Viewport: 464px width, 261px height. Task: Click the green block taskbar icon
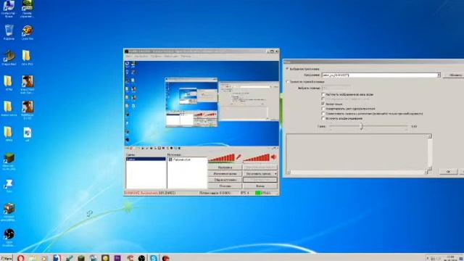point(81,258)
